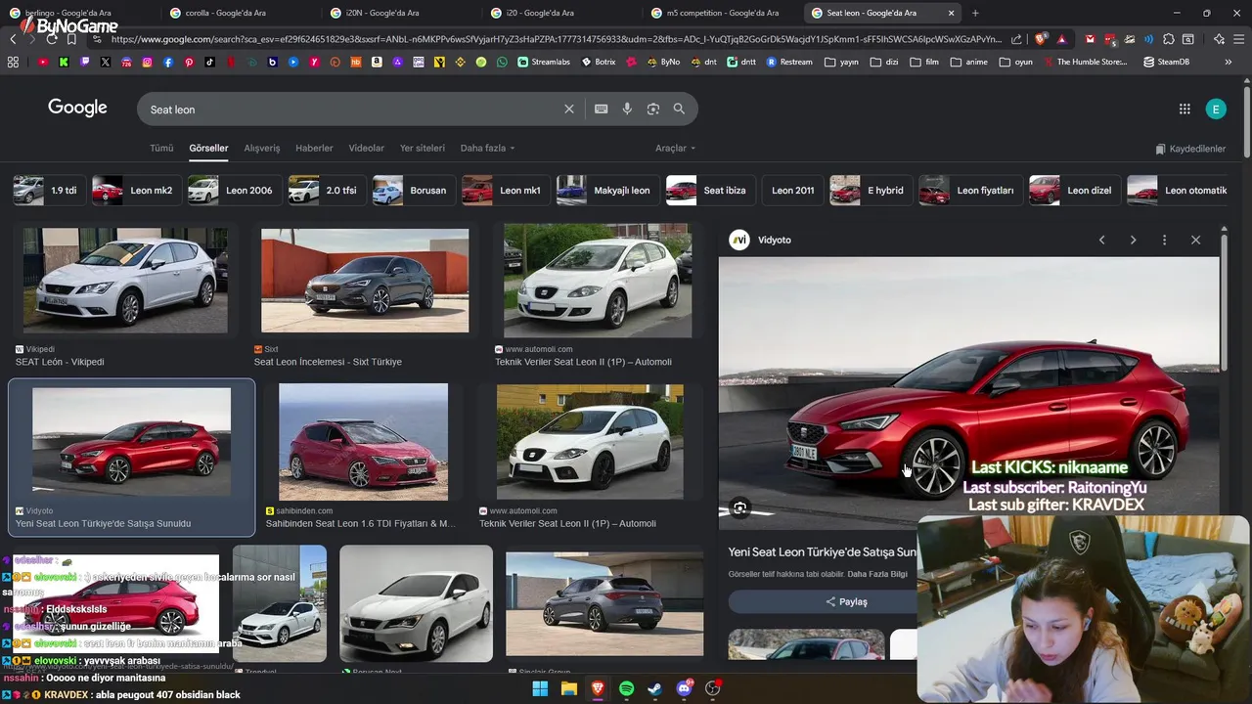The image size is (1252, 704).
Task: Reload the current page
Action: [52, 39]
